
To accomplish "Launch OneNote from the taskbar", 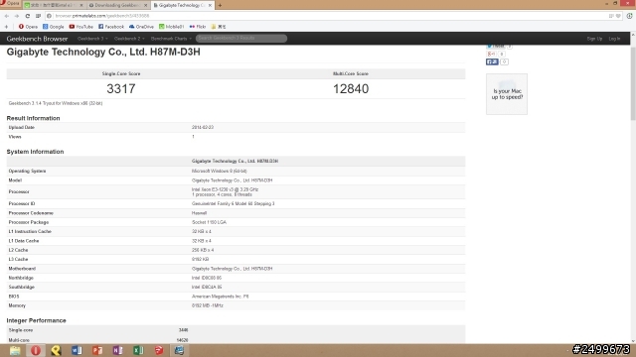I will [x=117, y=350].
